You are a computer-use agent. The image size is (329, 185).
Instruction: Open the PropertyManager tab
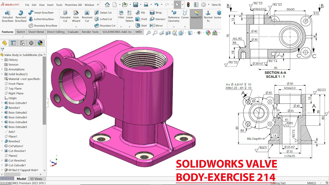coord(13,43)
